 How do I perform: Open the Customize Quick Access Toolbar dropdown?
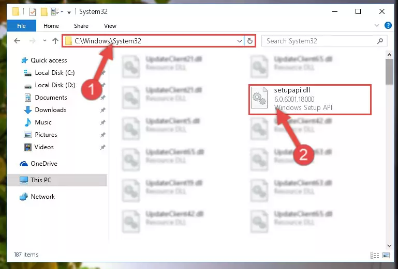(69, 12)
